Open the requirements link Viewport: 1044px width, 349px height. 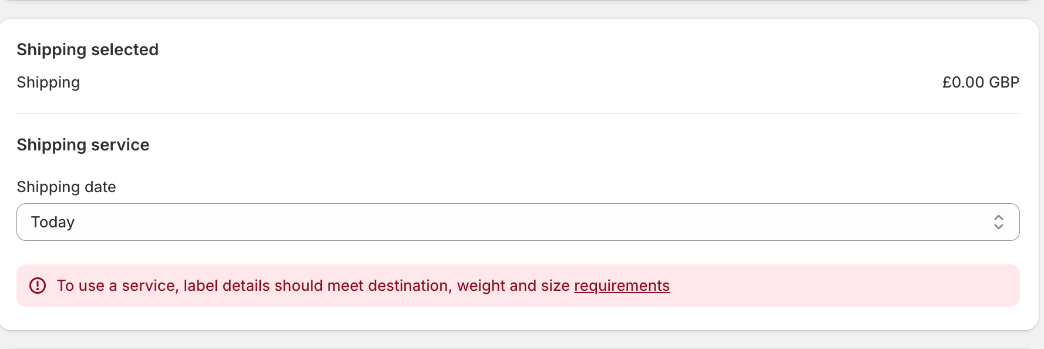[622, 286]
